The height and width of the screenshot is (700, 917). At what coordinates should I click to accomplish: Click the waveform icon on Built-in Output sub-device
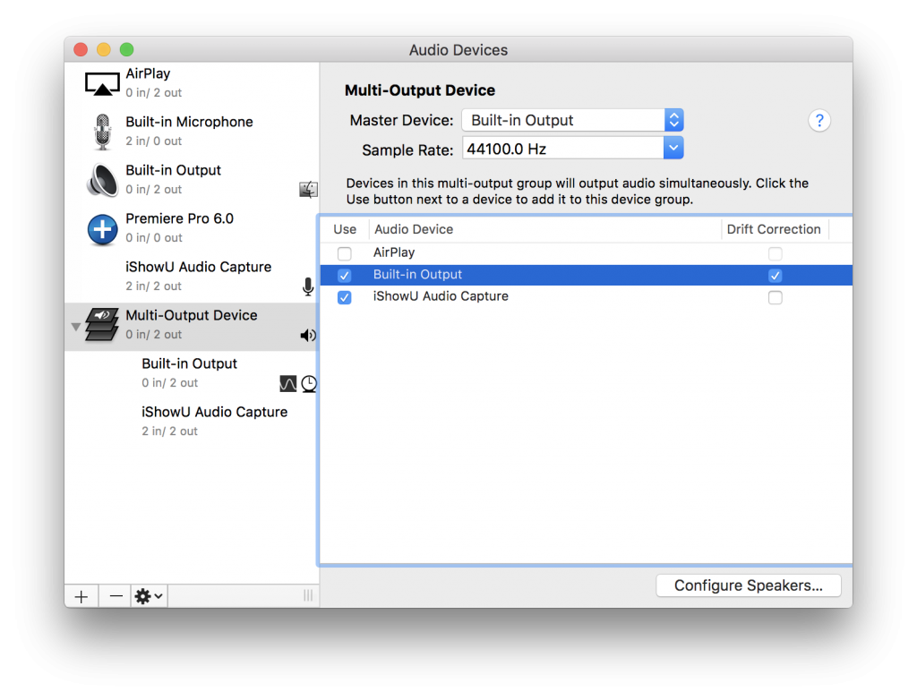click(x=287, y=383)
